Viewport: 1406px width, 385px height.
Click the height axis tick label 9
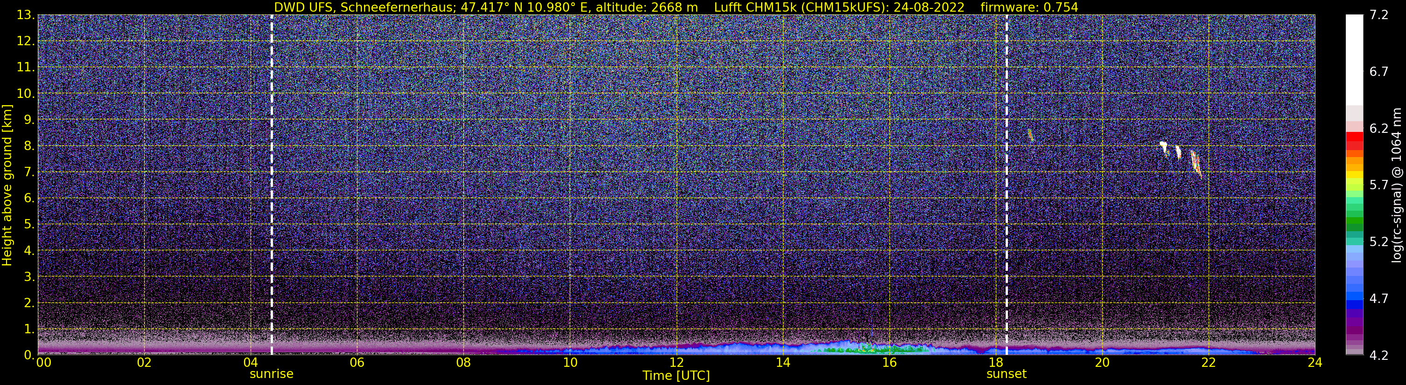[x=29, y=120]
